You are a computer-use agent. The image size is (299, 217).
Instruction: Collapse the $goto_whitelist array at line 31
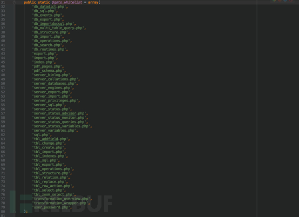tap(14, 3)
